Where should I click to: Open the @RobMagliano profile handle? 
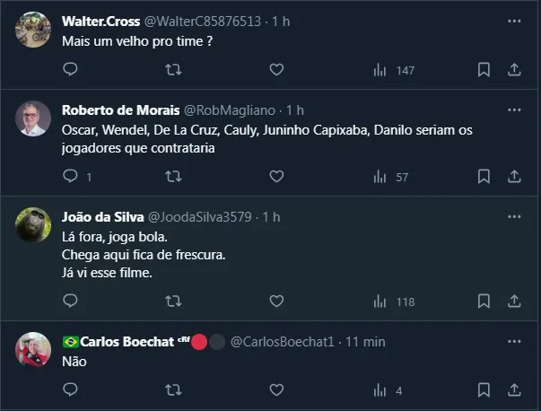tap(231, 109)
